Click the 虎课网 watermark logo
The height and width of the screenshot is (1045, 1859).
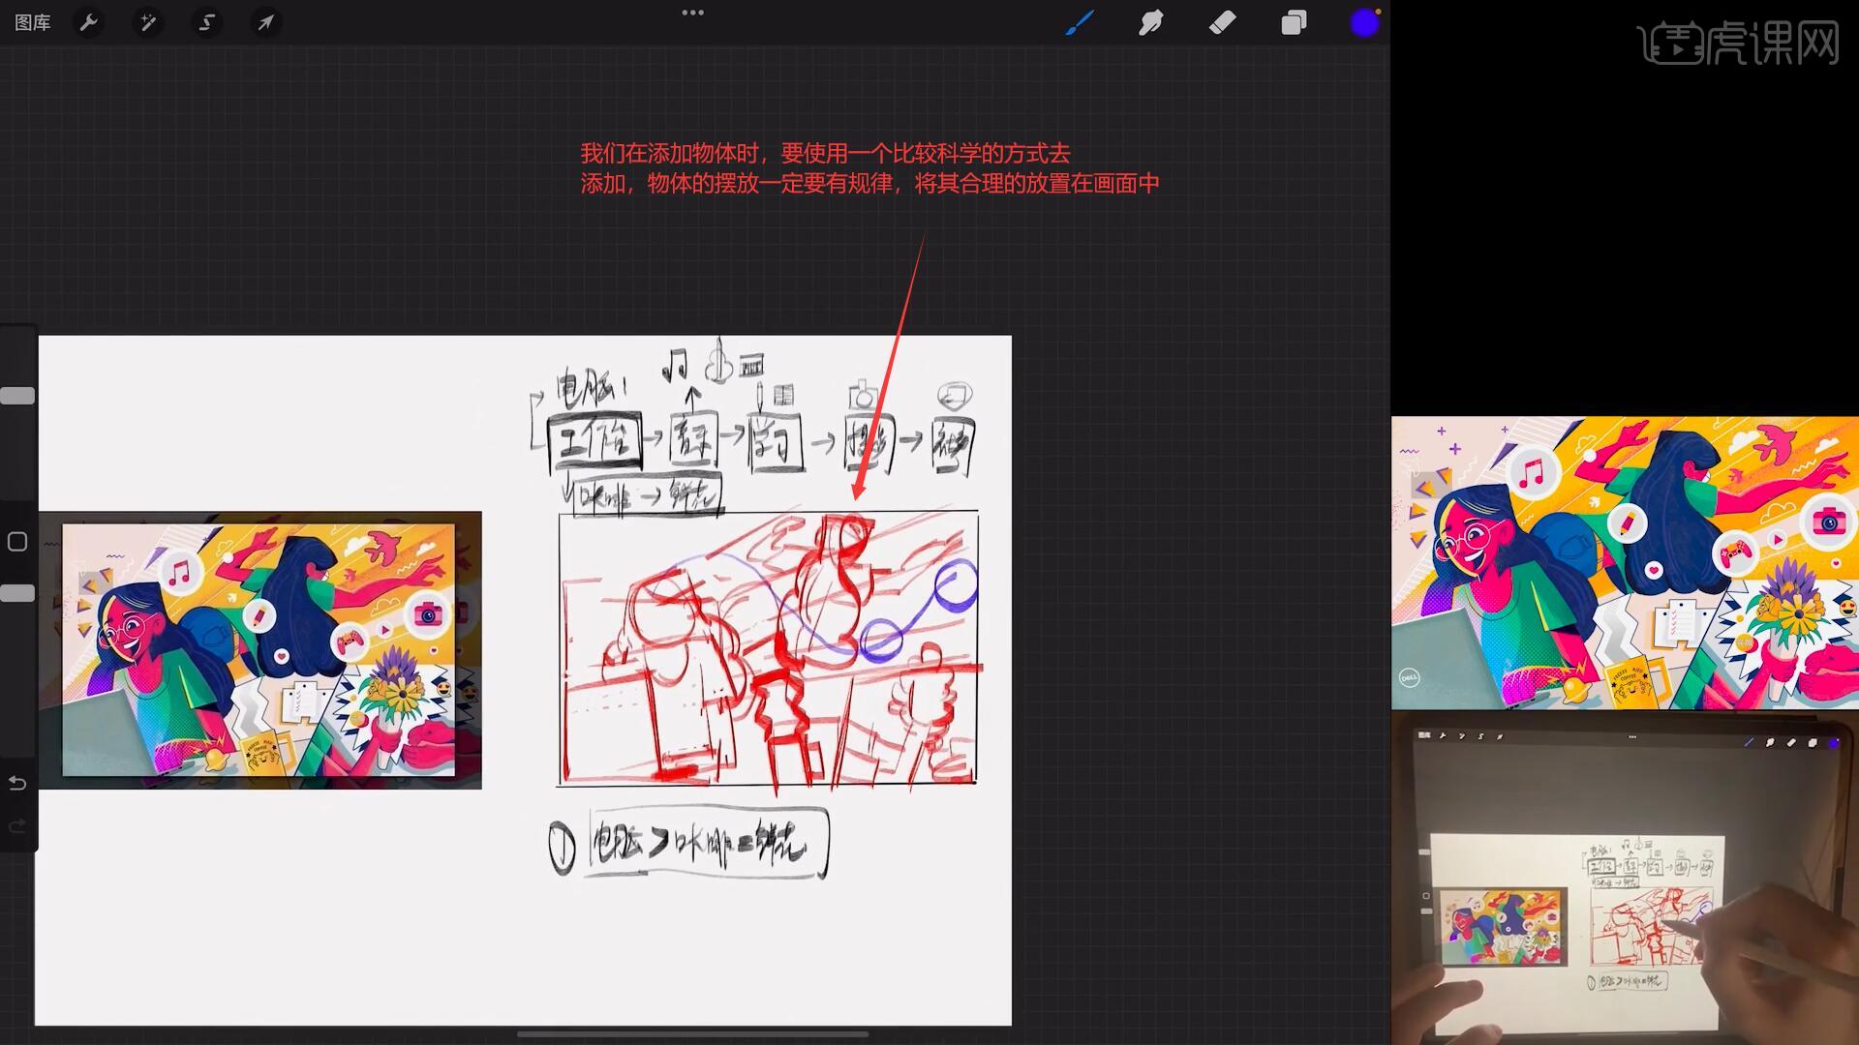click(x=1738, y=44)
